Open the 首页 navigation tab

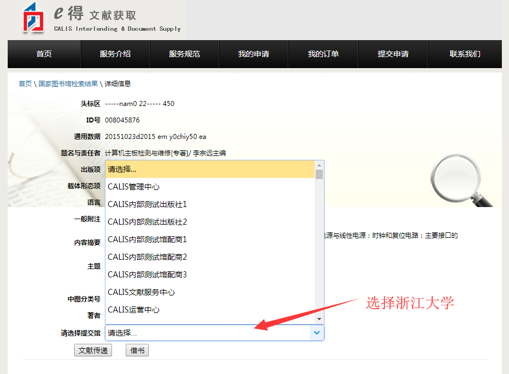pyautogui.click(x=44, y=54)
